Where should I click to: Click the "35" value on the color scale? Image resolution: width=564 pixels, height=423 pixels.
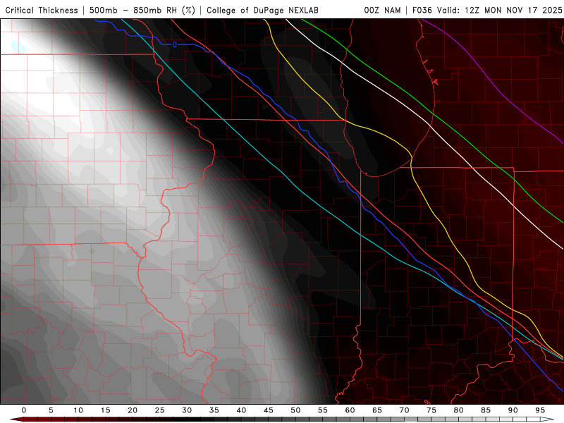pos(214,410)
